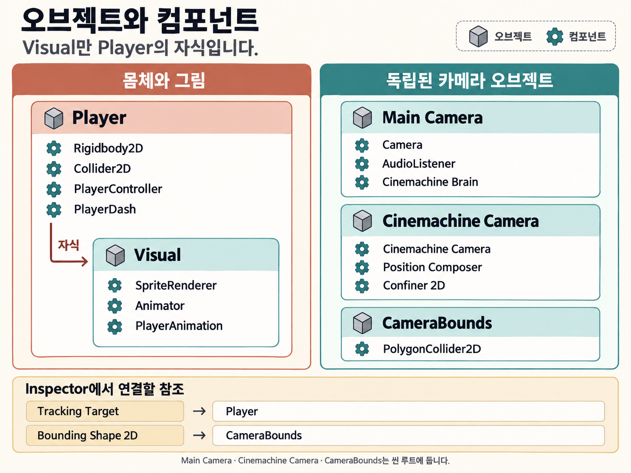Click the gear icon beside Rigidbody2D
631x473 pixels.
pyautogui.click(x=54, y=148)
